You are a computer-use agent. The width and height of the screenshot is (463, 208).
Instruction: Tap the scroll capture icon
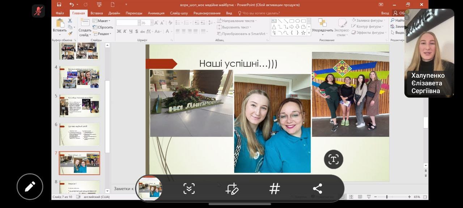pos(189,188)
